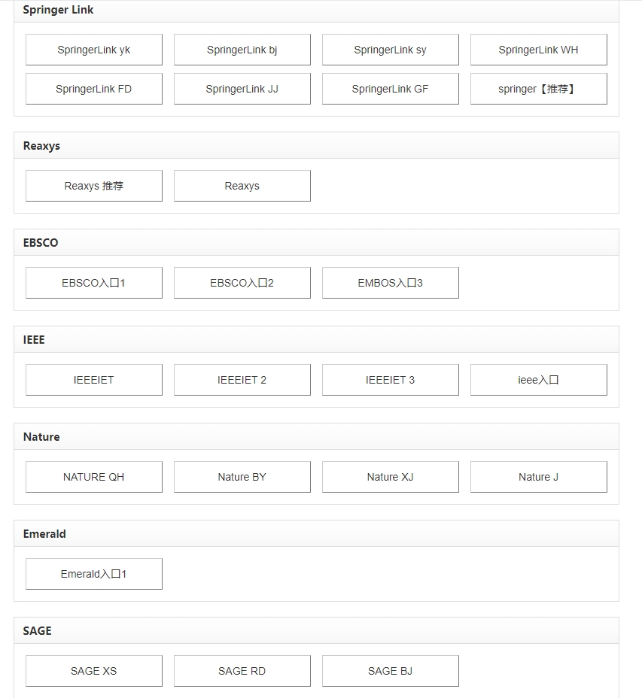Screen dimensions: 642x698
Task: Open the first IEEEIET entry
Action: coord(94,380)
